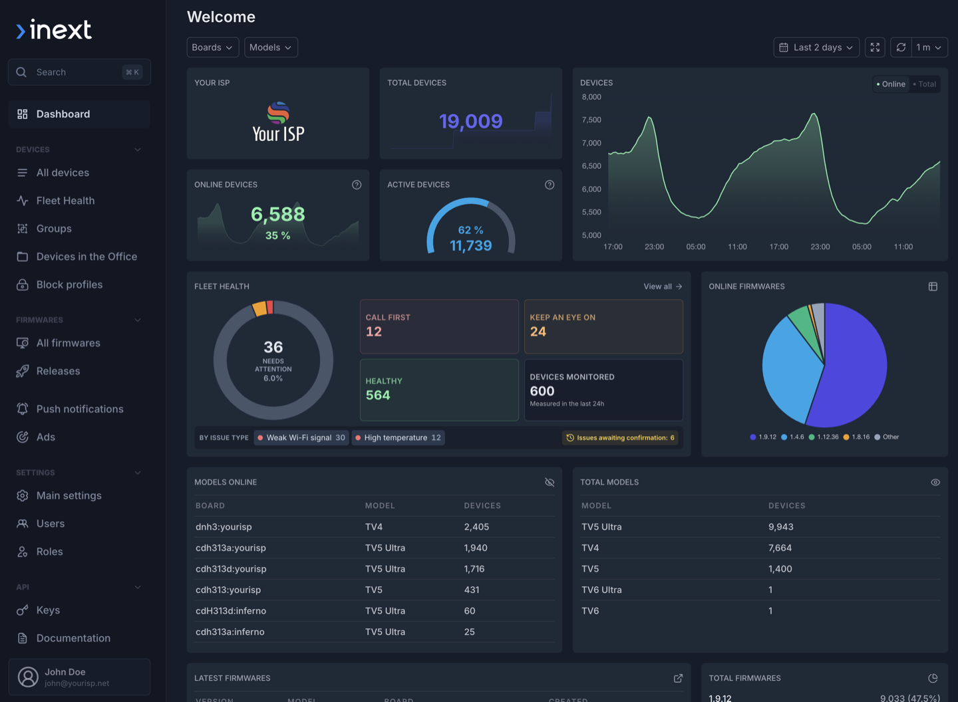Open Latest Firmwares external link icon
Viewport: 958px width, 702px height.
[678, 678]
